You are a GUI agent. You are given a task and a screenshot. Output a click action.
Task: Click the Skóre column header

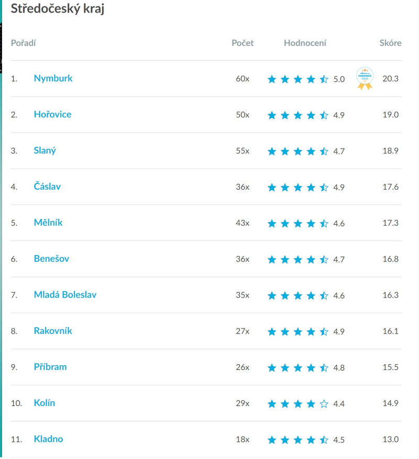(390, 43)
